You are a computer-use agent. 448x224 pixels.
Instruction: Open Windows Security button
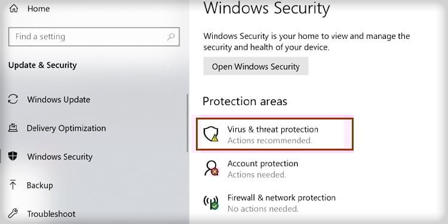[x=256, y=66]
